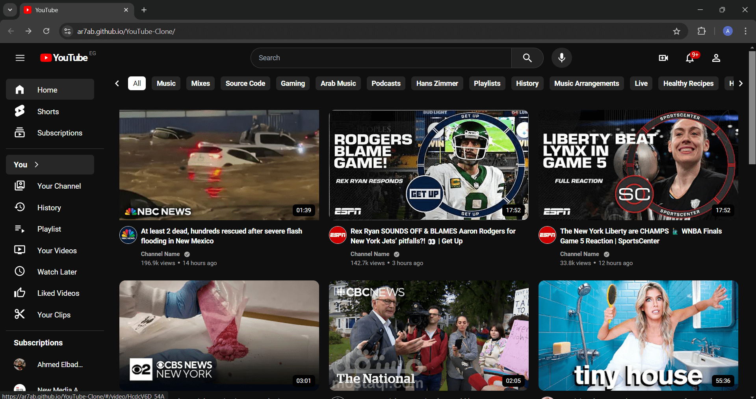Open the NBC News flood thumbnail

[219, 165]
